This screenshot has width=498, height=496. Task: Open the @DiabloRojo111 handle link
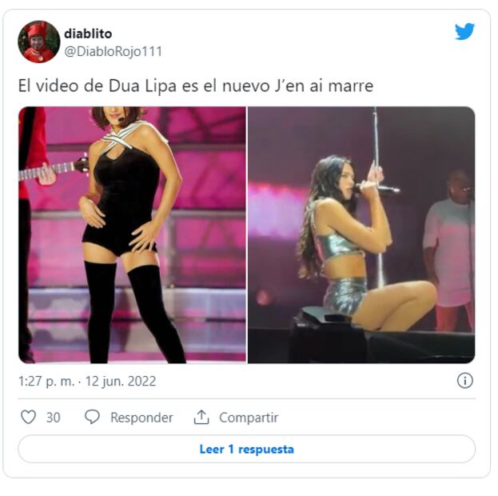113,51
